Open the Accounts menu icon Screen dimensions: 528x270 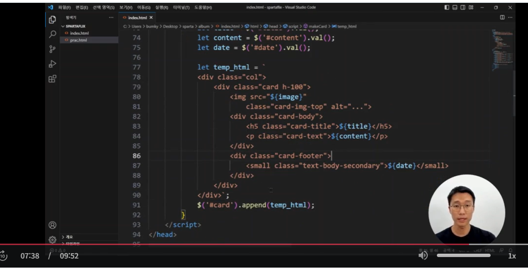(52, 225)
